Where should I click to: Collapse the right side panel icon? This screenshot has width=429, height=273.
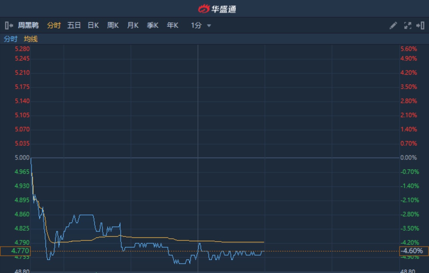[x=420, y=26]
